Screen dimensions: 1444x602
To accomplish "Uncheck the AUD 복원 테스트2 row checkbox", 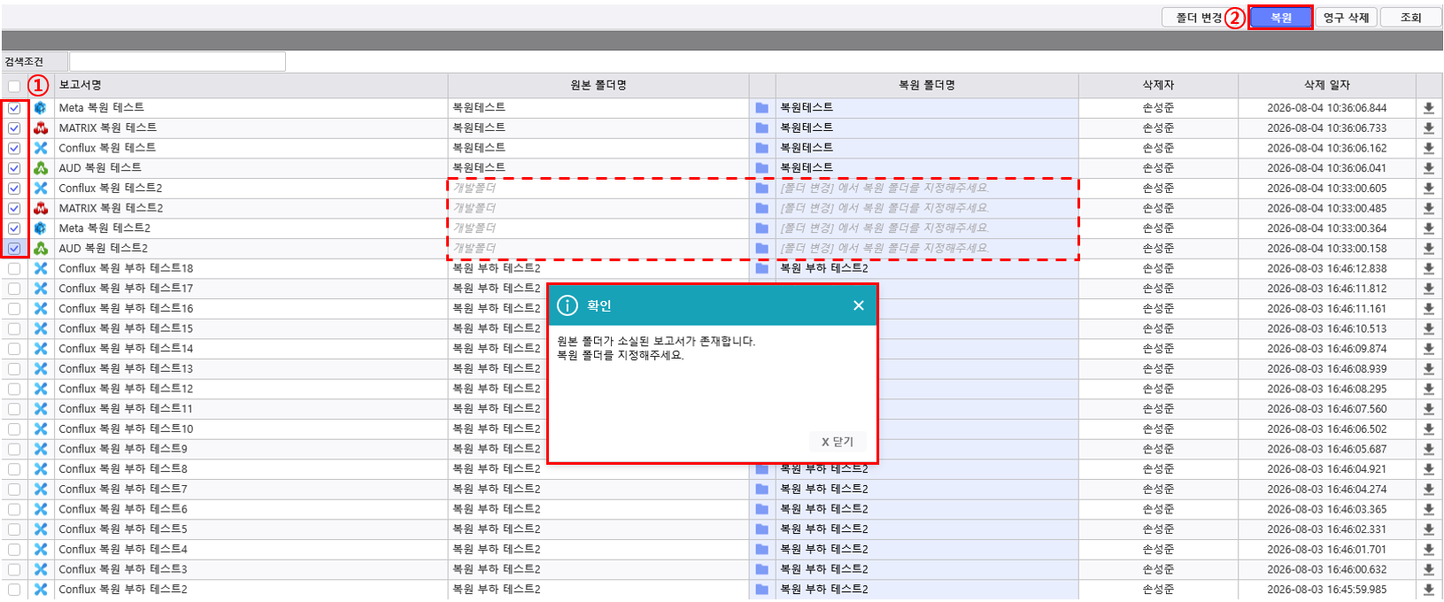I will point(14,249).
